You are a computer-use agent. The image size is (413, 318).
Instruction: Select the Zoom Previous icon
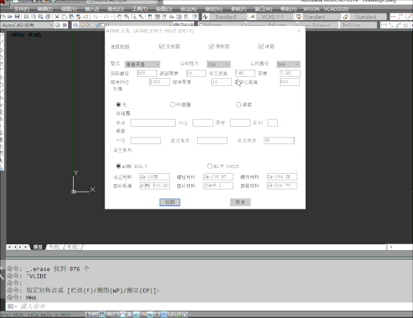click(141, 17)
